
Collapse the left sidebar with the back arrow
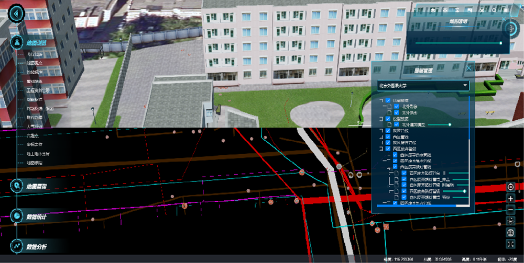(x=18, y=14)
